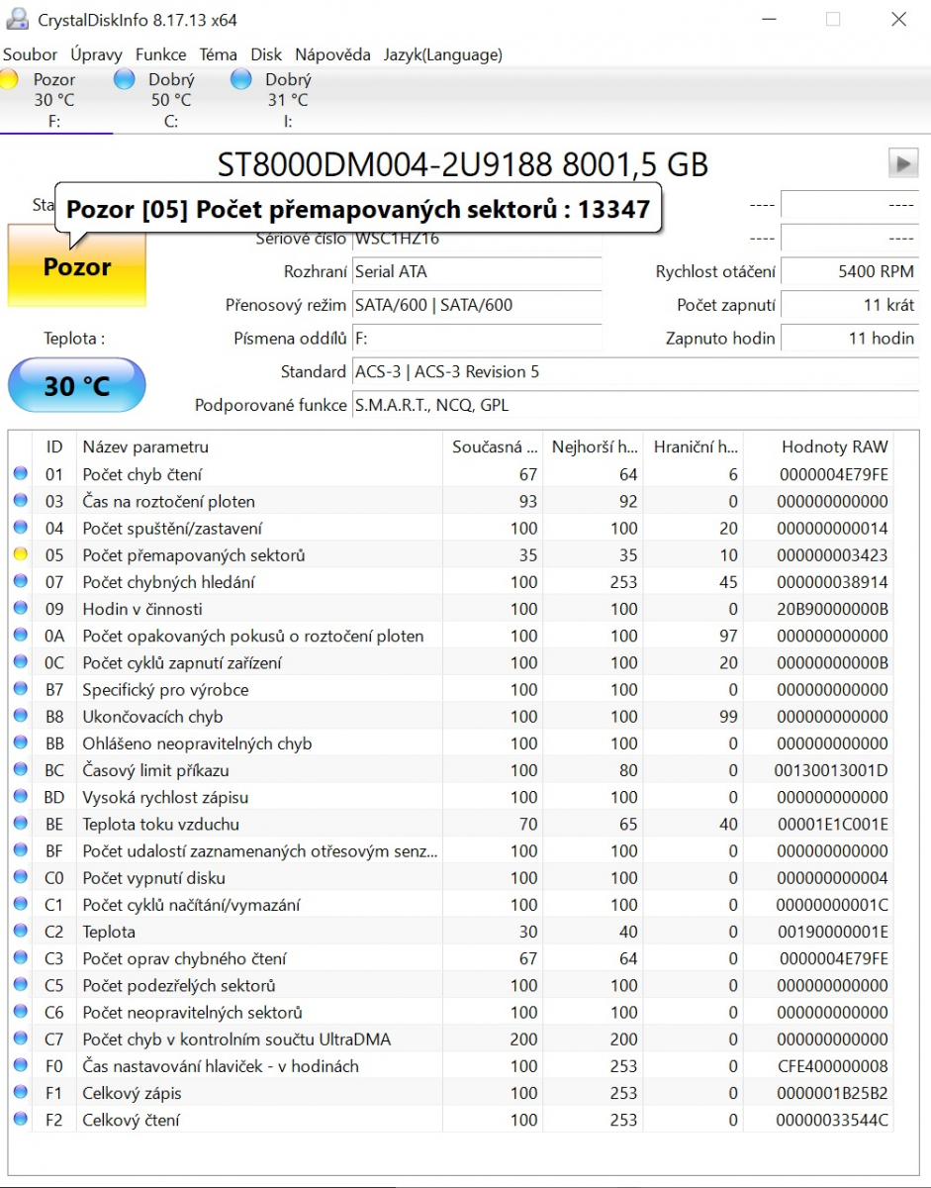Click the blue status orb for drive C:

coord(125,80)
